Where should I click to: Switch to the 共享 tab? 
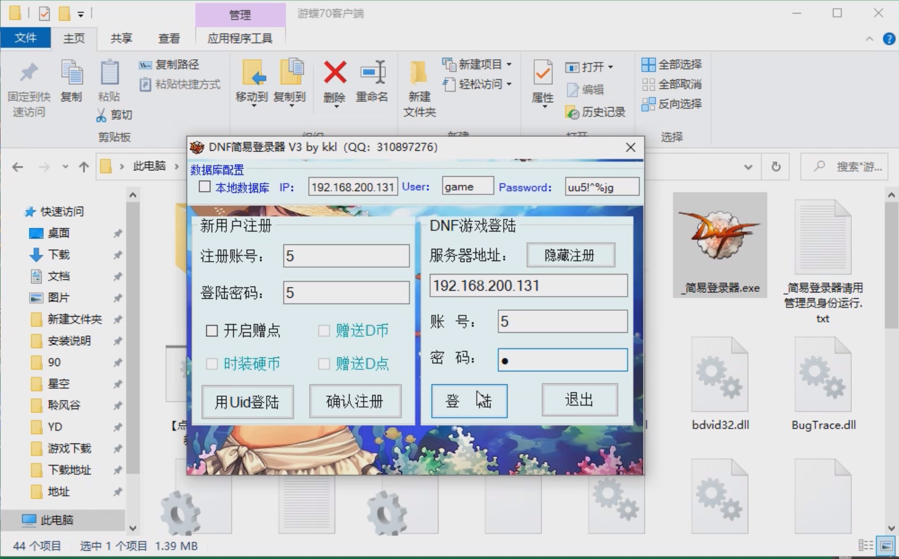tap(121, 38)
